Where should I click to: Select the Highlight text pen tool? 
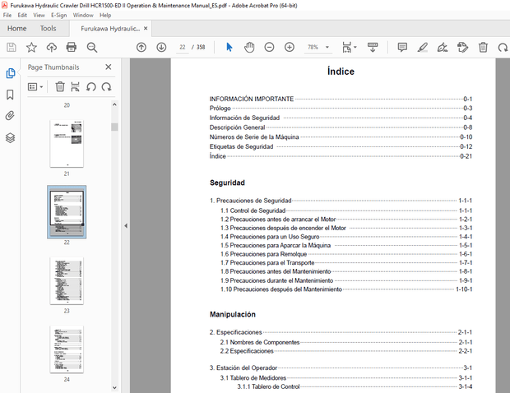(x=423, y=48)
